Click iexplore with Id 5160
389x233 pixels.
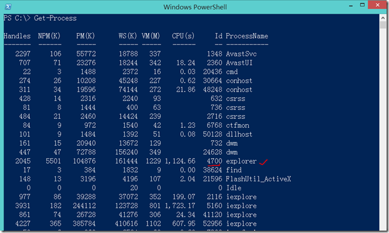tap(241, 206)
